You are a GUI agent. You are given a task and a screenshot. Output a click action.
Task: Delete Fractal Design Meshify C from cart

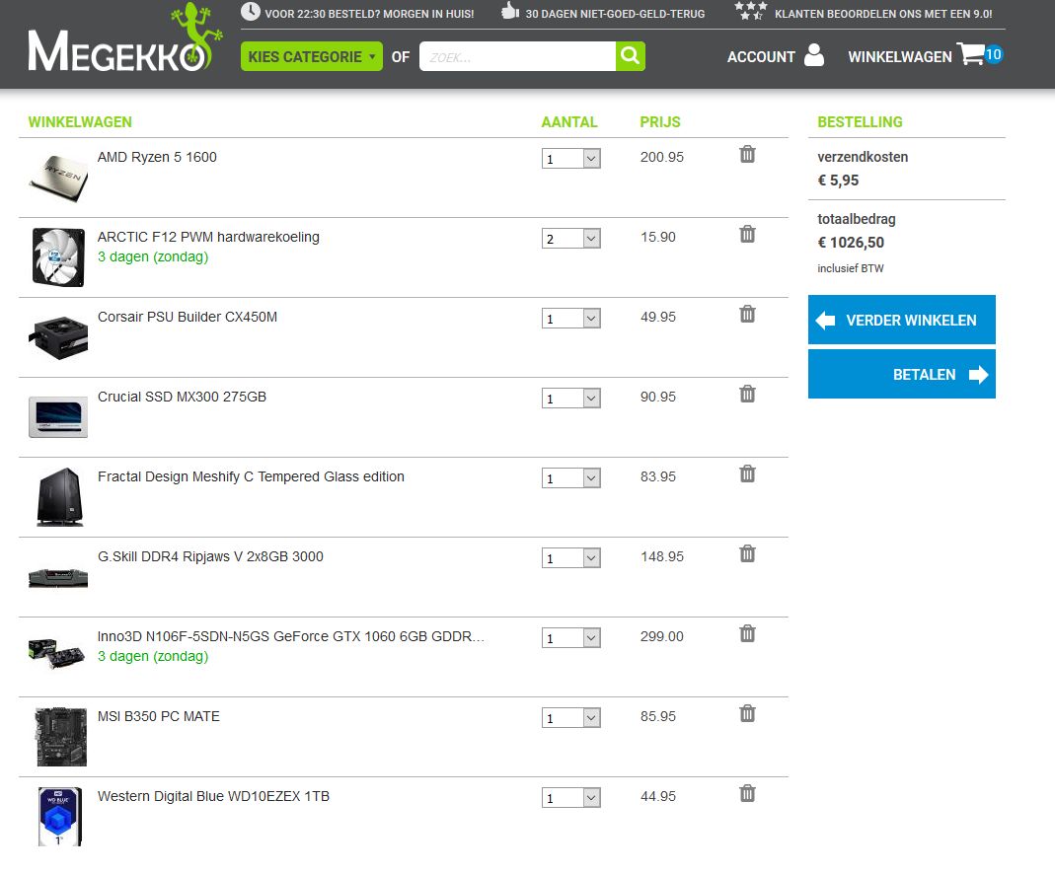747,474
